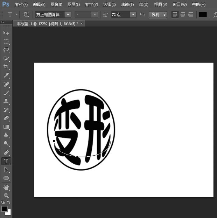Open the 滤镜(T) menu
The image size is (217, 218).
click(127, 5)
